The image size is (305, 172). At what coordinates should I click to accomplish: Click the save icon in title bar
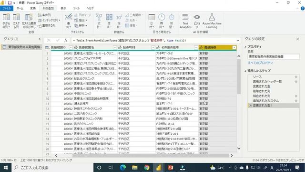point(10,3)
